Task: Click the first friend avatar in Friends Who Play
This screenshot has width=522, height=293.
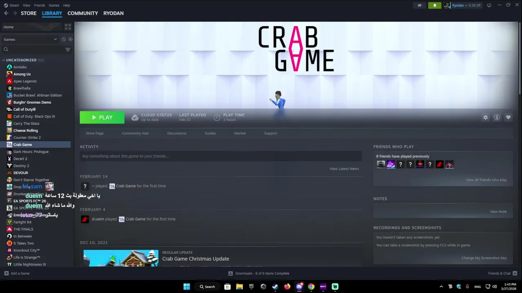Action: [x=381, y=164]
